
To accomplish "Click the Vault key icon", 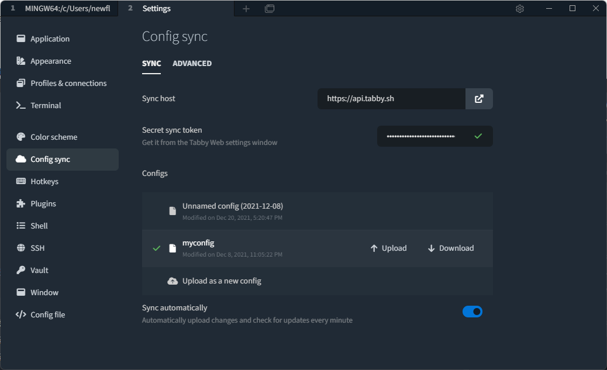I will pyautogui.click(x=21, y=270).
